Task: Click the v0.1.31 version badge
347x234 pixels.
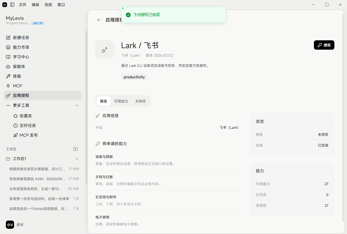Action: [37, 23]
